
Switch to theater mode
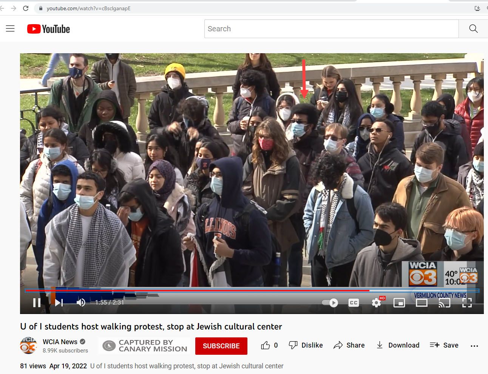click(x=422, y=303)
